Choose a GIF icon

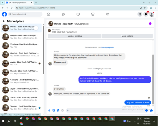click(63, 111)
